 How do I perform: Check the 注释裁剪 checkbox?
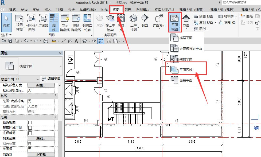[x=30, y=133]
